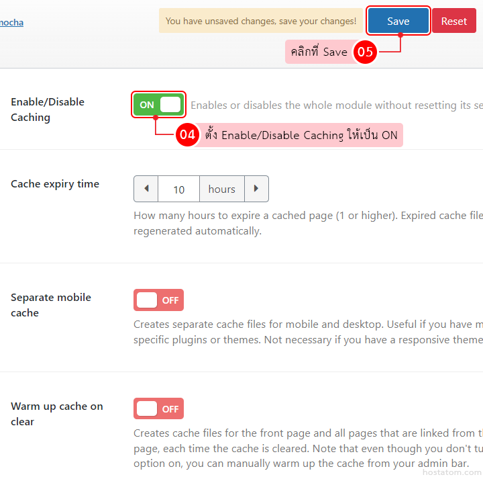Click the red step 04 marker
The width and height of the screenshot is (483, 477).
(x=187, y=135)
